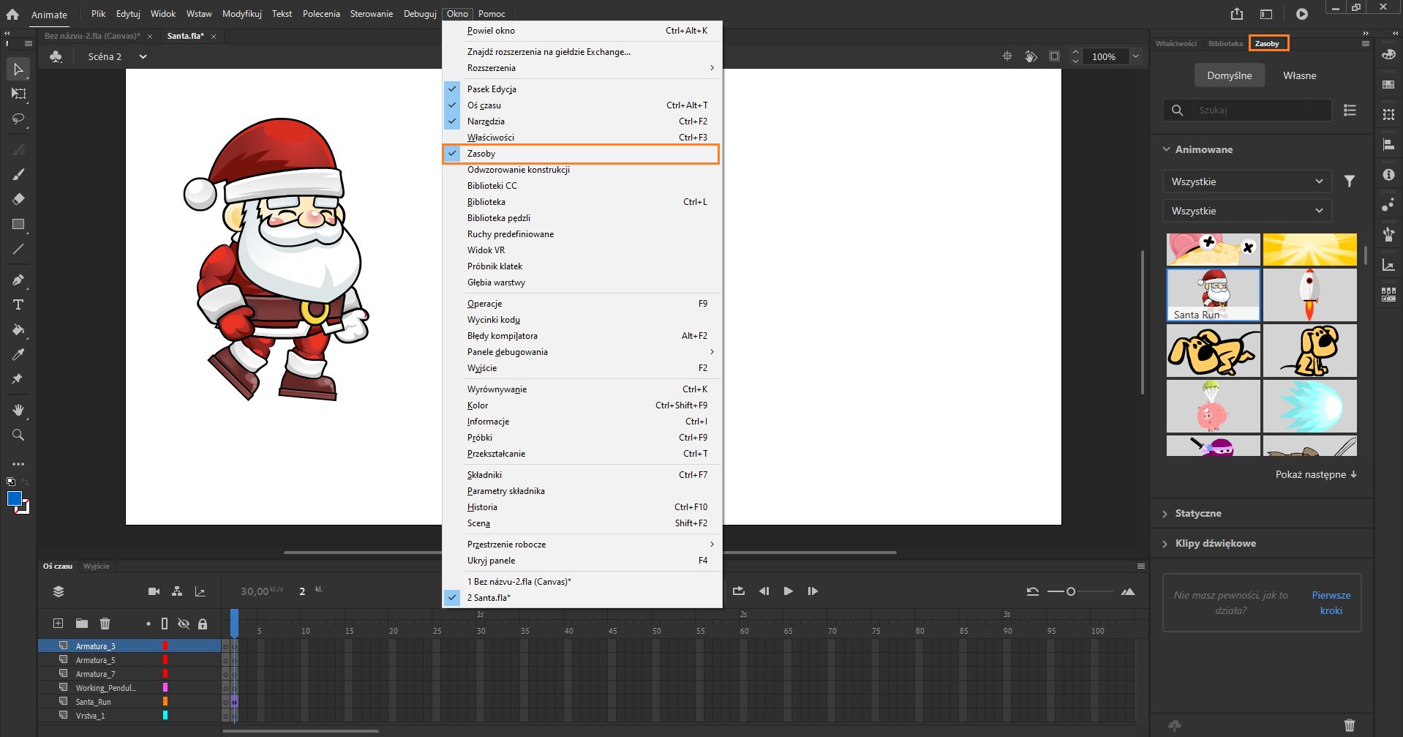Select the Paint Bucket tool

tap(18, 329)
